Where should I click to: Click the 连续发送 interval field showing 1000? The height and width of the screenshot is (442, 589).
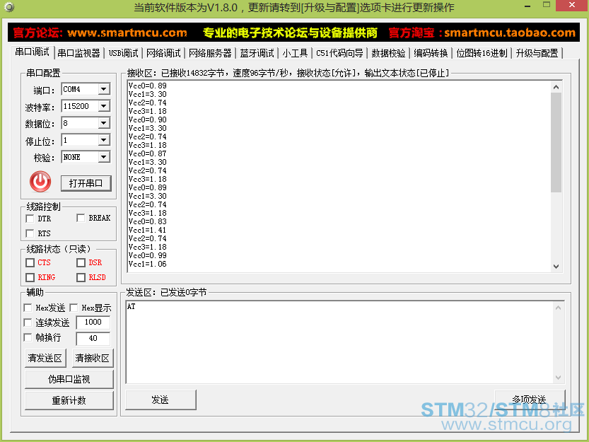pos(93,322)
